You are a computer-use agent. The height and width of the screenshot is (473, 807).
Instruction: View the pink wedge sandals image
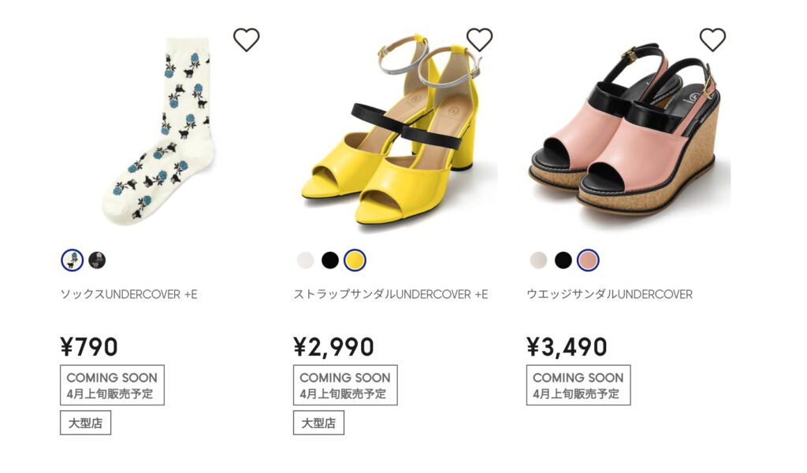point(629,128)
